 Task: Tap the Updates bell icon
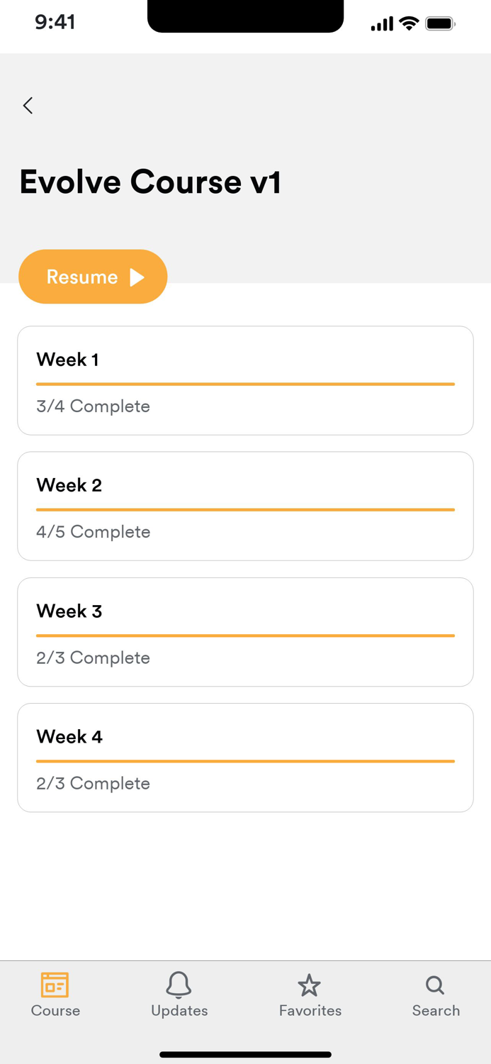[x=179, y=985]
